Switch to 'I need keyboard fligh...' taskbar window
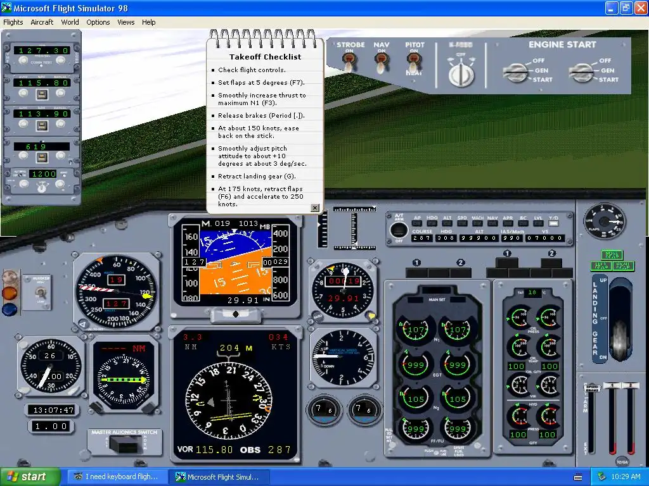This screenshot has height=486, width=649. tap(116, 477)
